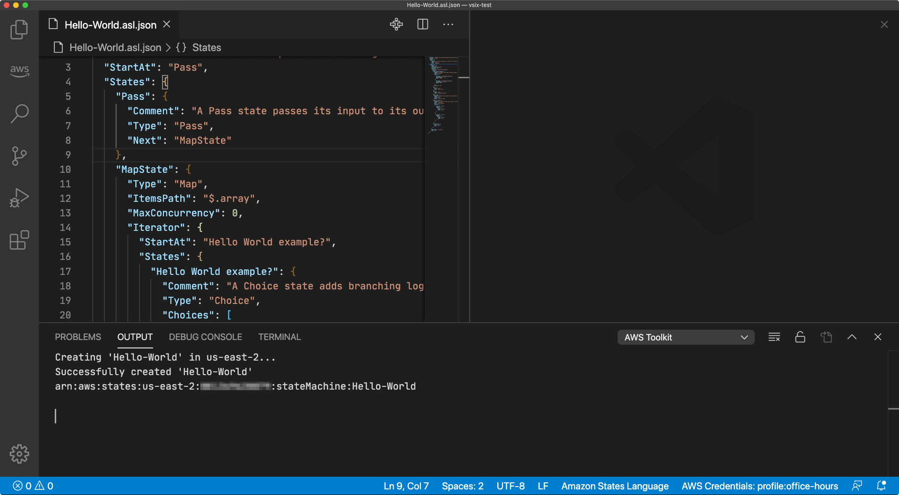This screenshot has height=495, width=899.
Task: Split the editor to the right
Action: click(x=422, y=24)
